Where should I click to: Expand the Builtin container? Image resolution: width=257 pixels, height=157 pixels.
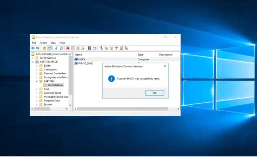point(37,66)
